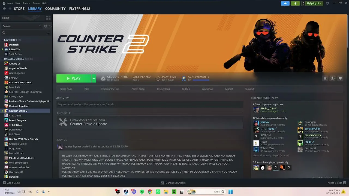Click the wrench patch notes icon
Screen dimensions: 349x196
63,122
